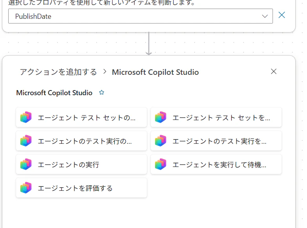Select the エージェント テスト セットを... action
307x228 pixels.
point(216,118)
